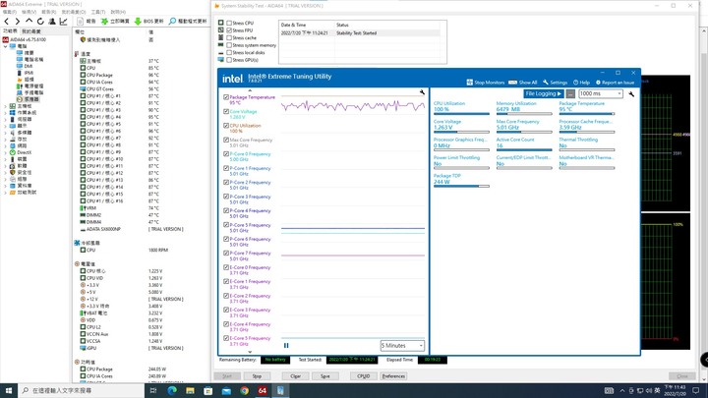Click Save in the stability test window
This screenshot has height=398, width=708.
pyautogui.click(x=325, y=375)
